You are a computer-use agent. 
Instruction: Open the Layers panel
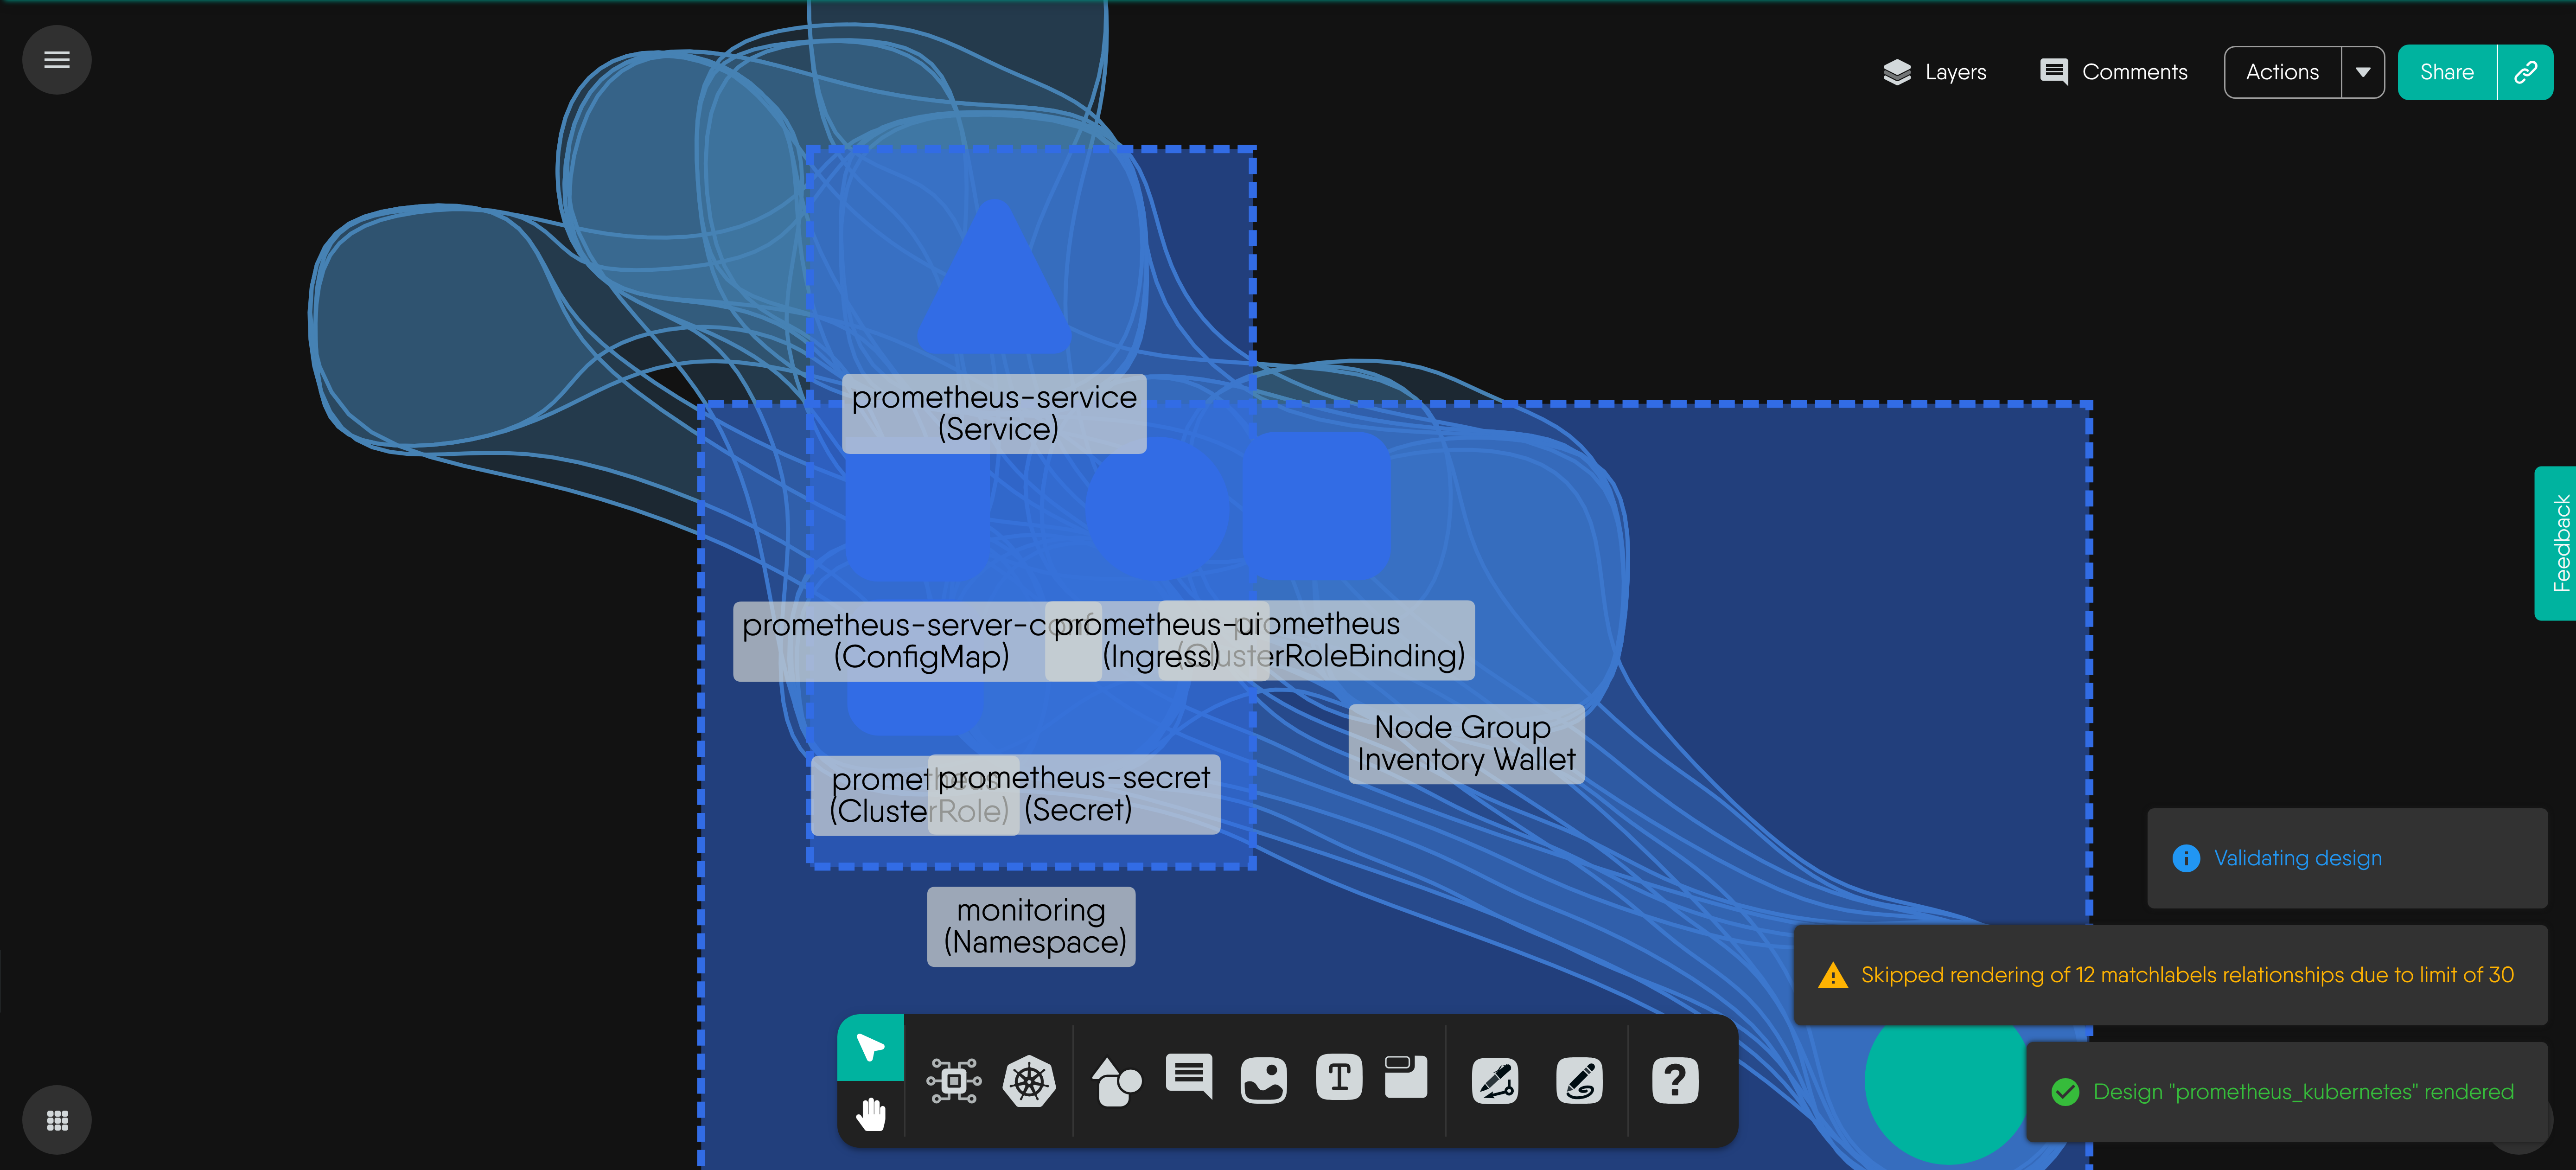(x=1934, y=72)
